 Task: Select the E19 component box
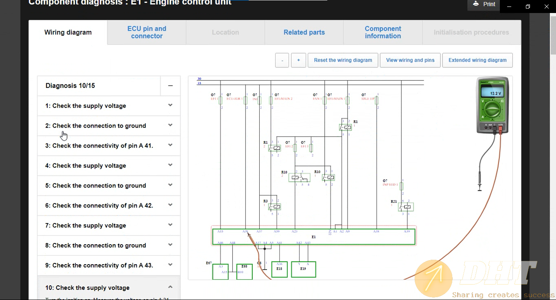(x=303, y=269)
